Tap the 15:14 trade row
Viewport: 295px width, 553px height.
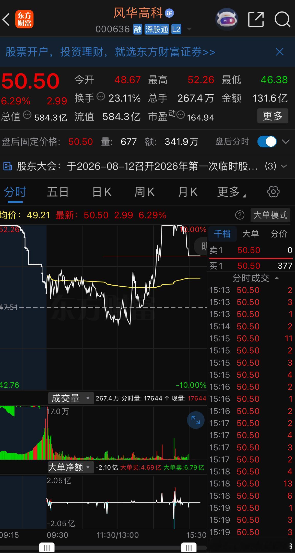click(x=251, y=327)
